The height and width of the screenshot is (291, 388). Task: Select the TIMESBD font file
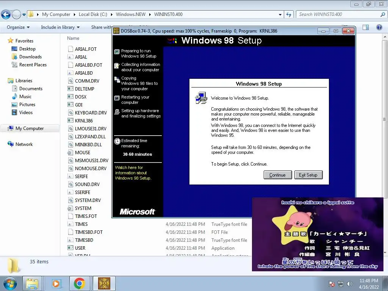84,240
